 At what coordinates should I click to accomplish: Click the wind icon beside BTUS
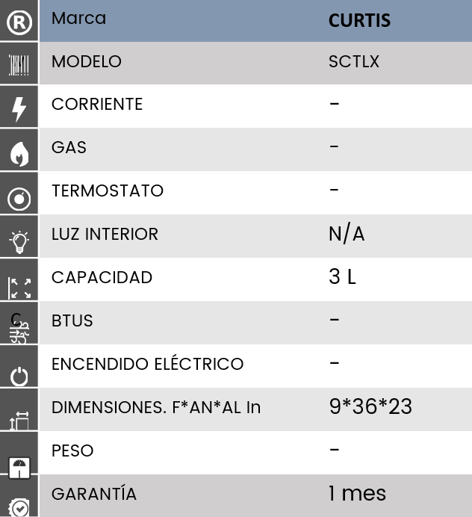click(19, 328)
